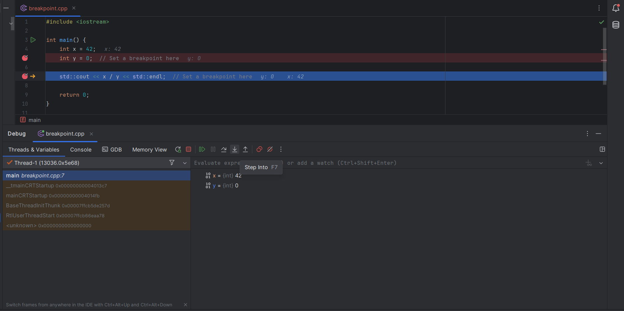Resume program execution
Screen dimensions: 624x311
[x=202, y=150]
